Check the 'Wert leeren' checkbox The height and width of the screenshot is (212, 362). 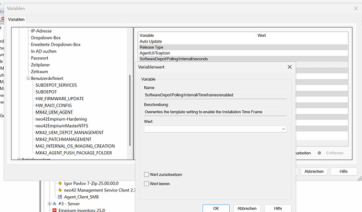[147, 183]
